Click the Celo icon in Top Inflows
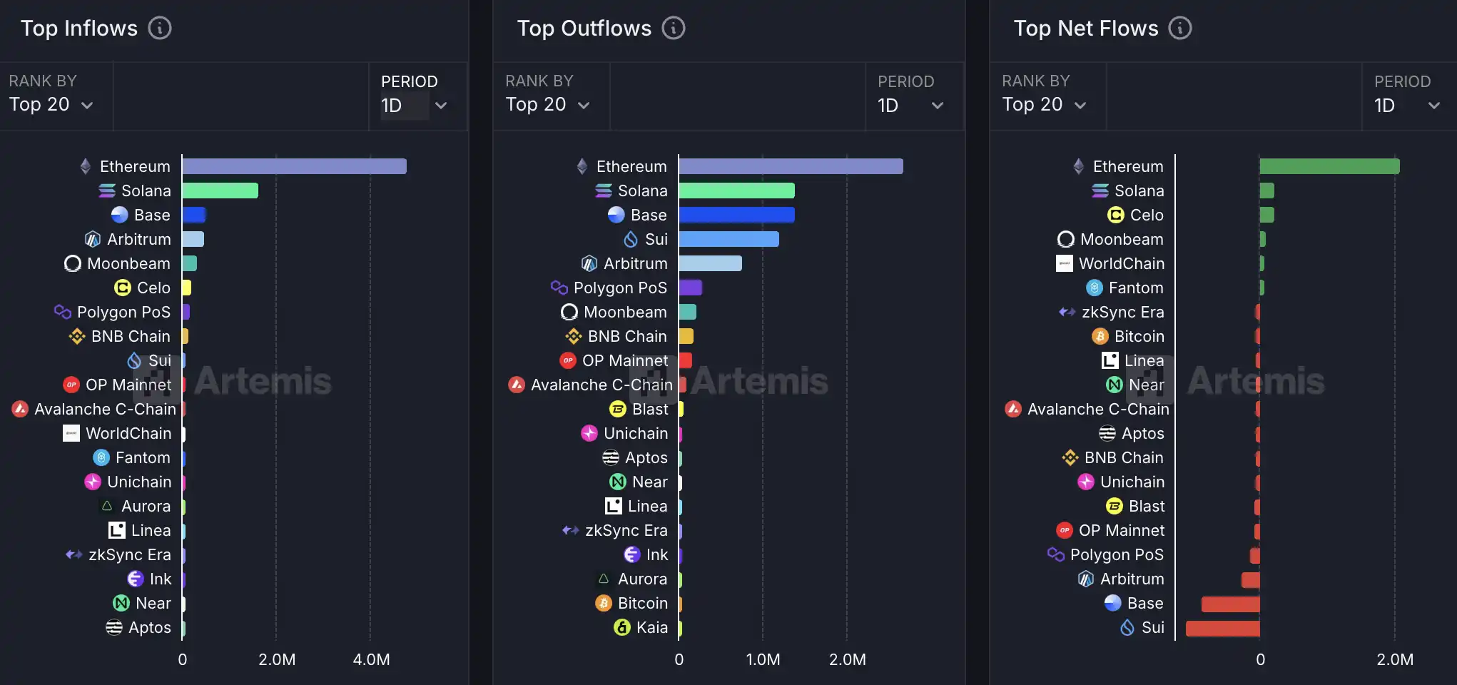The height and width of the screenshot is (685, 1457). coord(123,288)
